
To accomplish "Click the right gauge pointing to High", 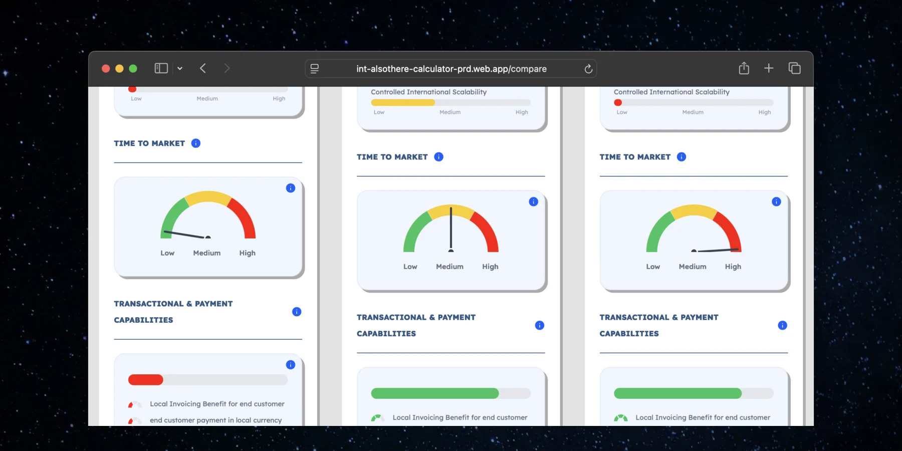I will [x=694, y=228].
